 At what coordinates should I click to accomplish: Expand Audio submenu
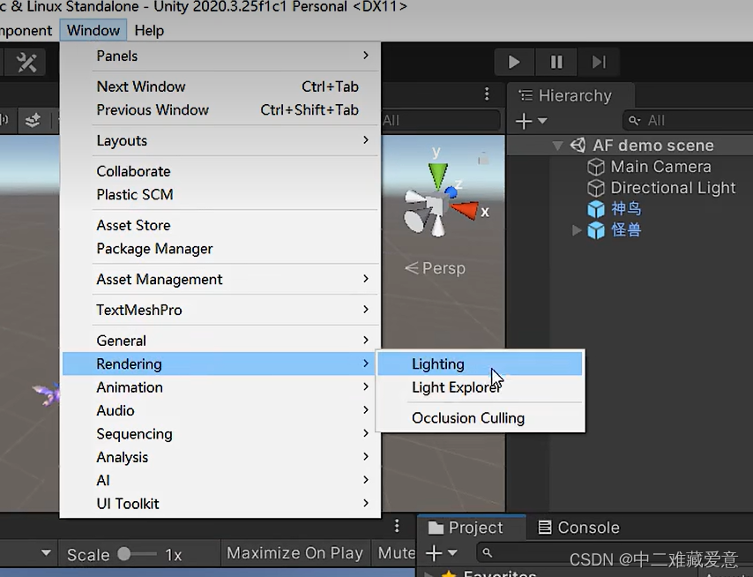coord(221,410)
